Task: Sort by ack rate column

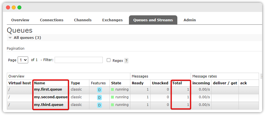Action: click(244, 83)
